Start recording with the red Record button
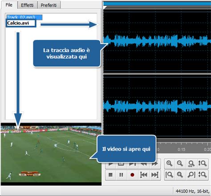Image resolution: width=211 pixels, height=196 pixels. coord(132,175)
